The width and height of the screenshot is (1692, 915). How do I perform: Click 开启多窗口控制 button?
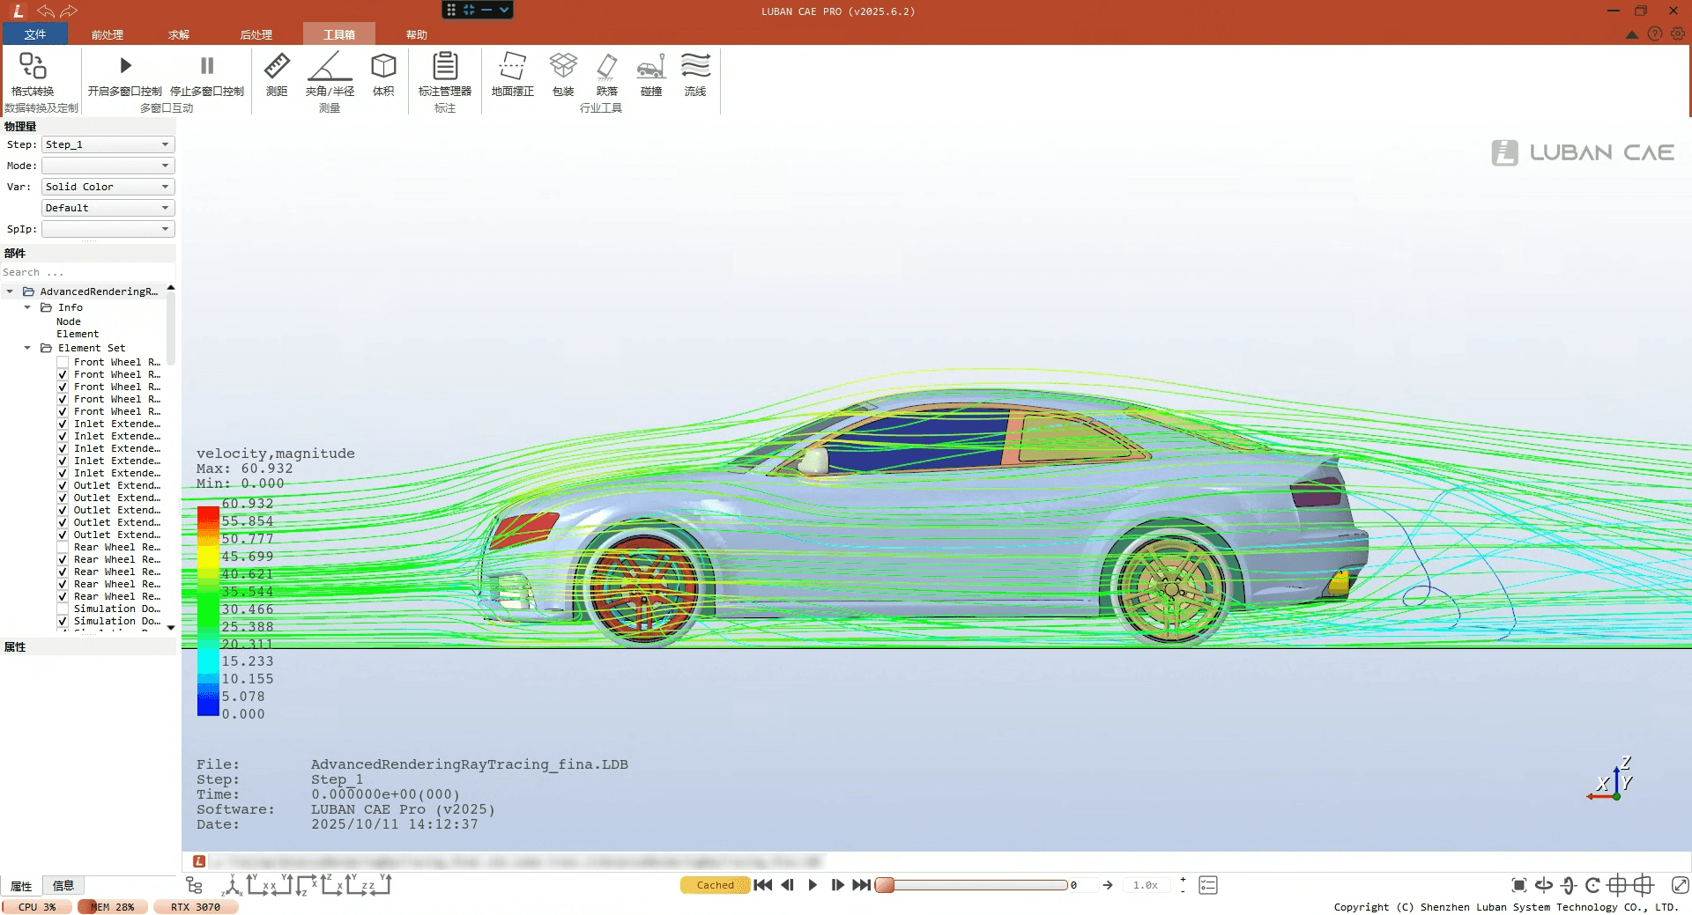[x=124, y=74]
